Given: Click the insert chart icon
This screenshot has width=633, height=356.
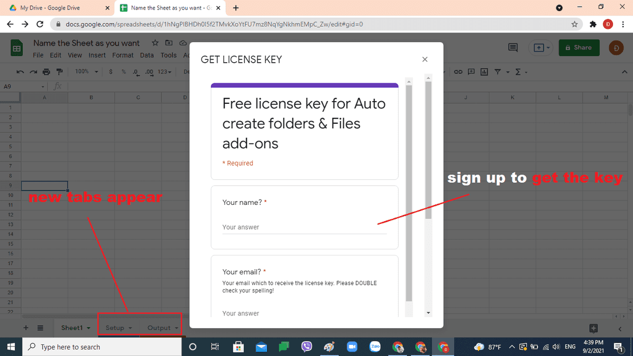Looking at the screenshot, I should coord(484,72).
